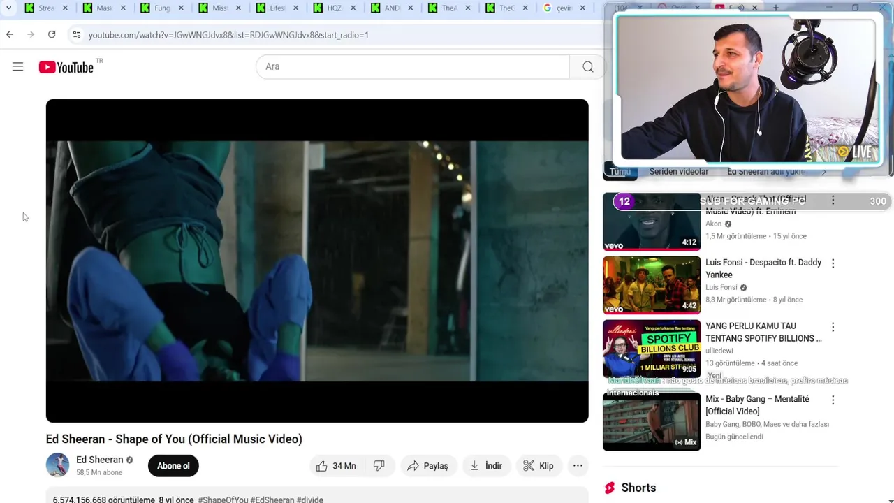The height and width of the screenshot is (503, 894).
Task: Close the Lifest browser tab
Action: point(295,8)
